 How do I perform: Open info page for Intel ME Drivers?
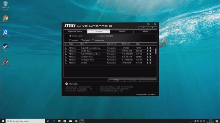pyautogui.click(x=151, y=51)
